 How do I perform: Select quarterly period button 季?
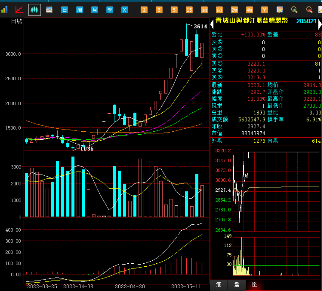110,10
